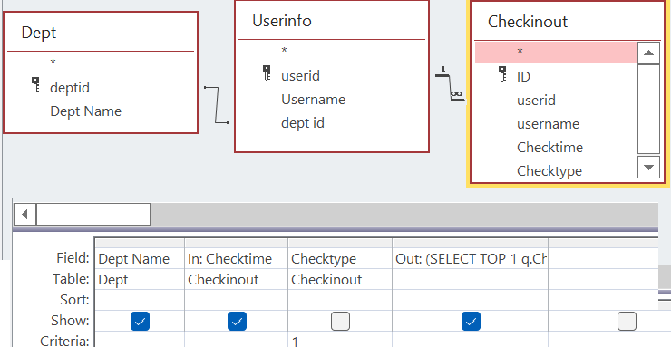Click the Userinfo userid key icon
The height and width of the screenshot is (347, 671).
[267, 73]
